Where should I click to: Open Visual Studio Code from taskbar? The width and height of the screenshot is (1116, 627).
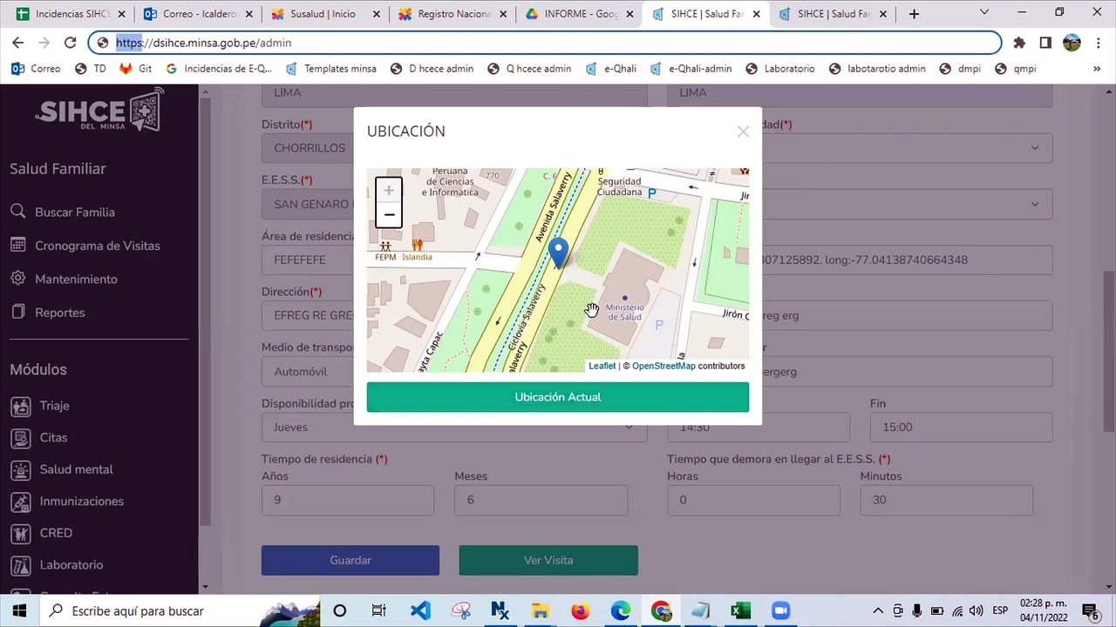point(420,610)
